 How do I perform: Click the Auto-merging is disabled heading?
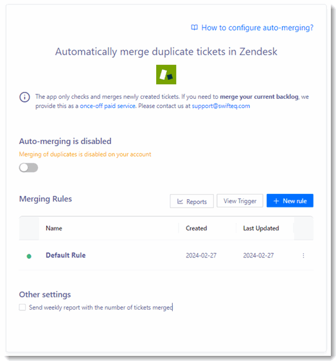pos(65,141)
